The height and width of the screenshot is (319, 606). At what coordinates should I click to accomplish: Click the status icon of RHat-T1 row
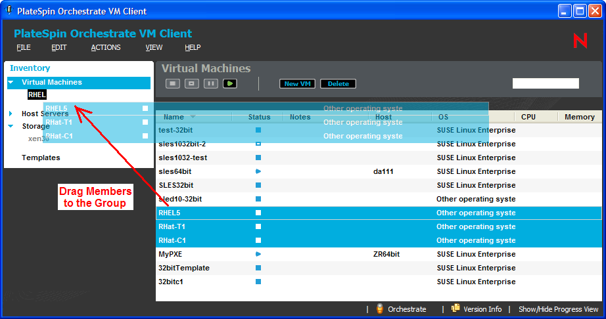pyautogui.click(x=258, y=226)
